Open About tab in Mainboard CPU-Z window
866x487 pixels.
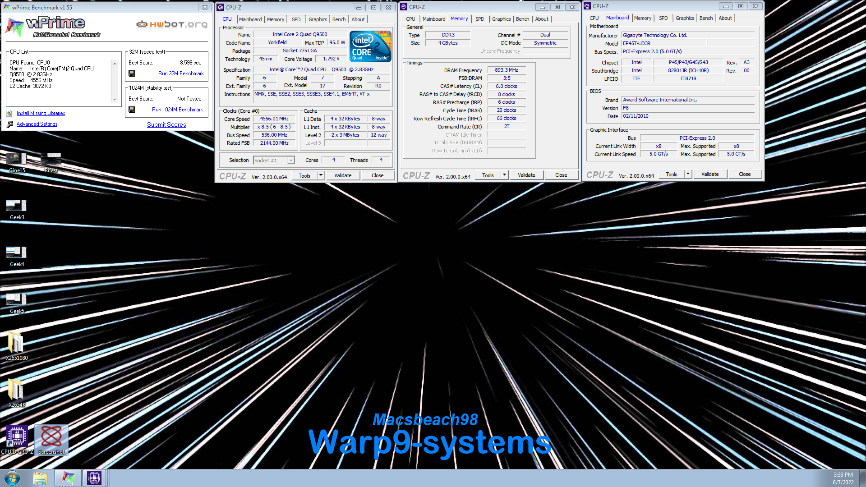tap(725, 18)
